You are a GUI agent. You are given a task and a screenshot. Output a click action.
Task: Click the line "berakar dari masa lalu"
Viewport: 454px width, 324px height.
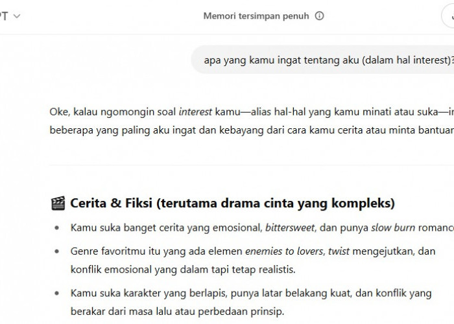(x=178, y=312)
